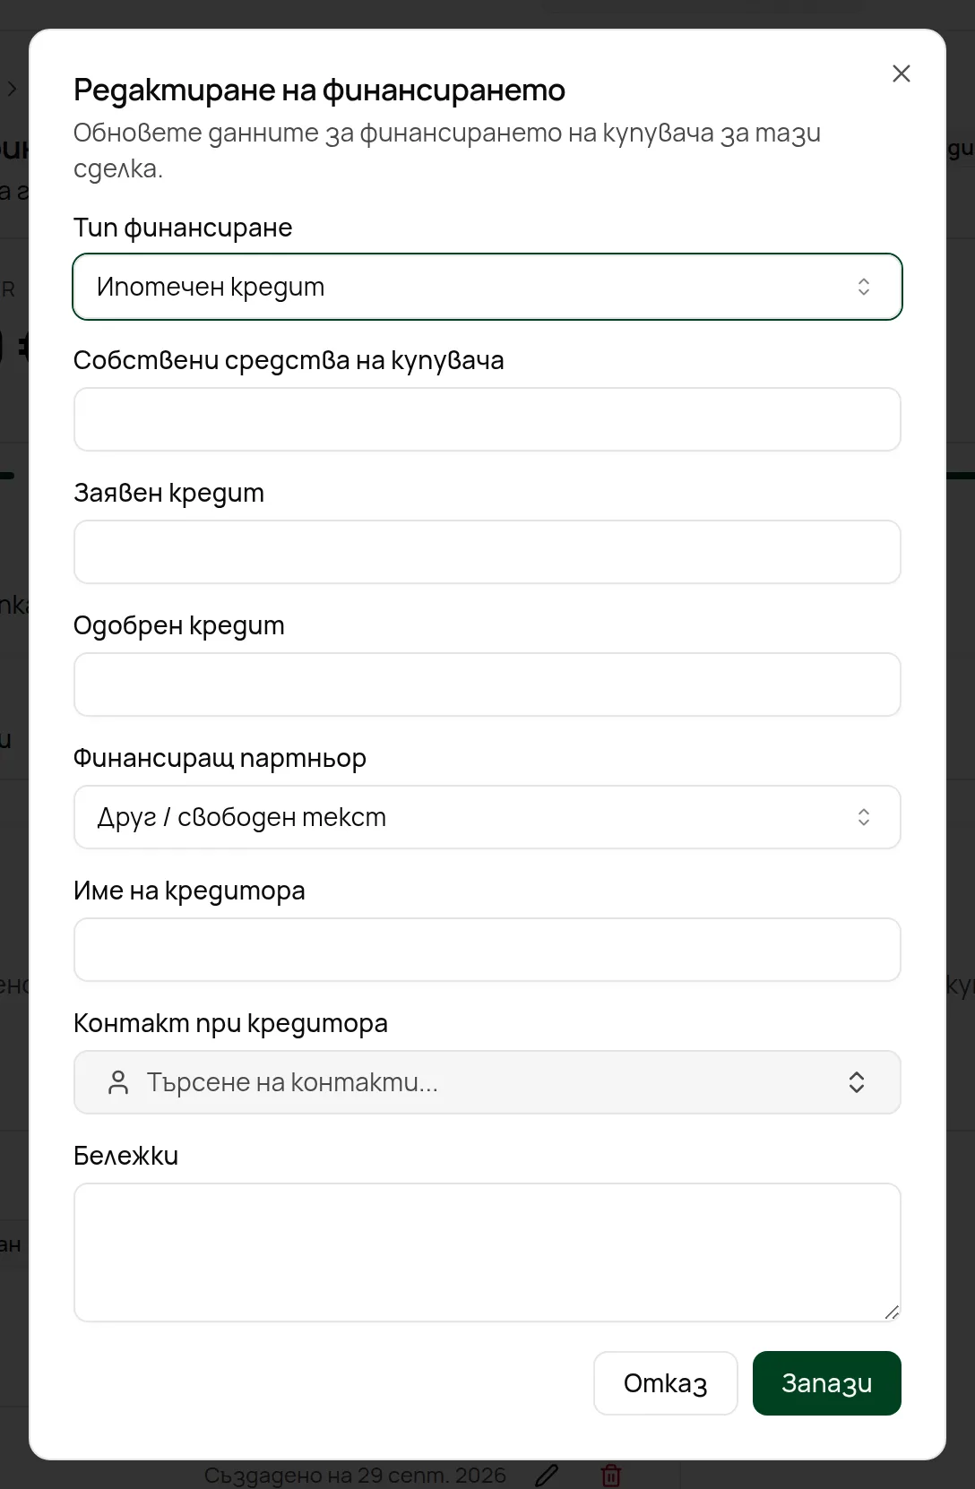975x1489 pixels.
Task: Click the person icon in contact search
Action: tap(118, 1082)
